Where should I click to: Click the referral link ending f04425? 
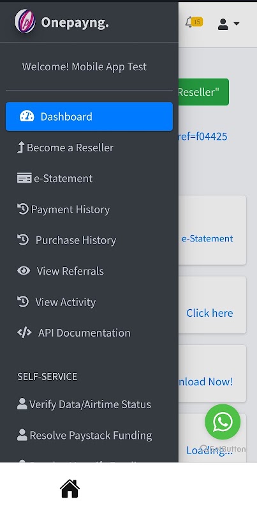pyautogui.click(x=203, y=136)
